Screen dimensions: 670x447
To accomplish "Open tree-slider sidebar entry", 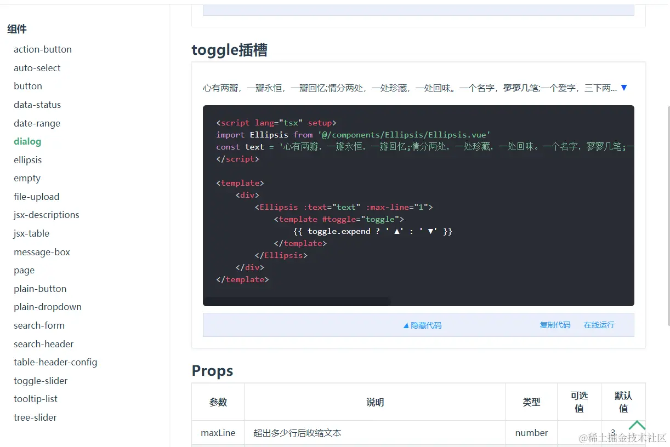I will tap(35, 417).
